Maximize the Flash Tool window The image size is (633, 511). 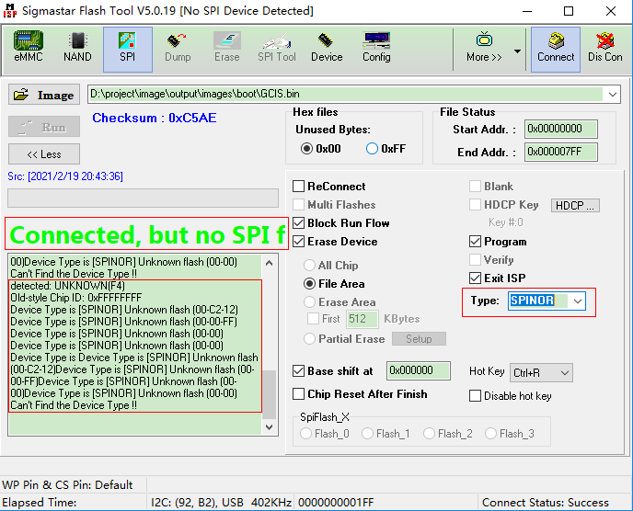click(x=569, y=11)
